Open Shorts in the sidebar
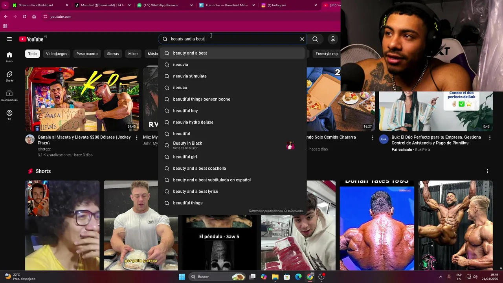This screenshot has width=503, height=283. [9, 76]
